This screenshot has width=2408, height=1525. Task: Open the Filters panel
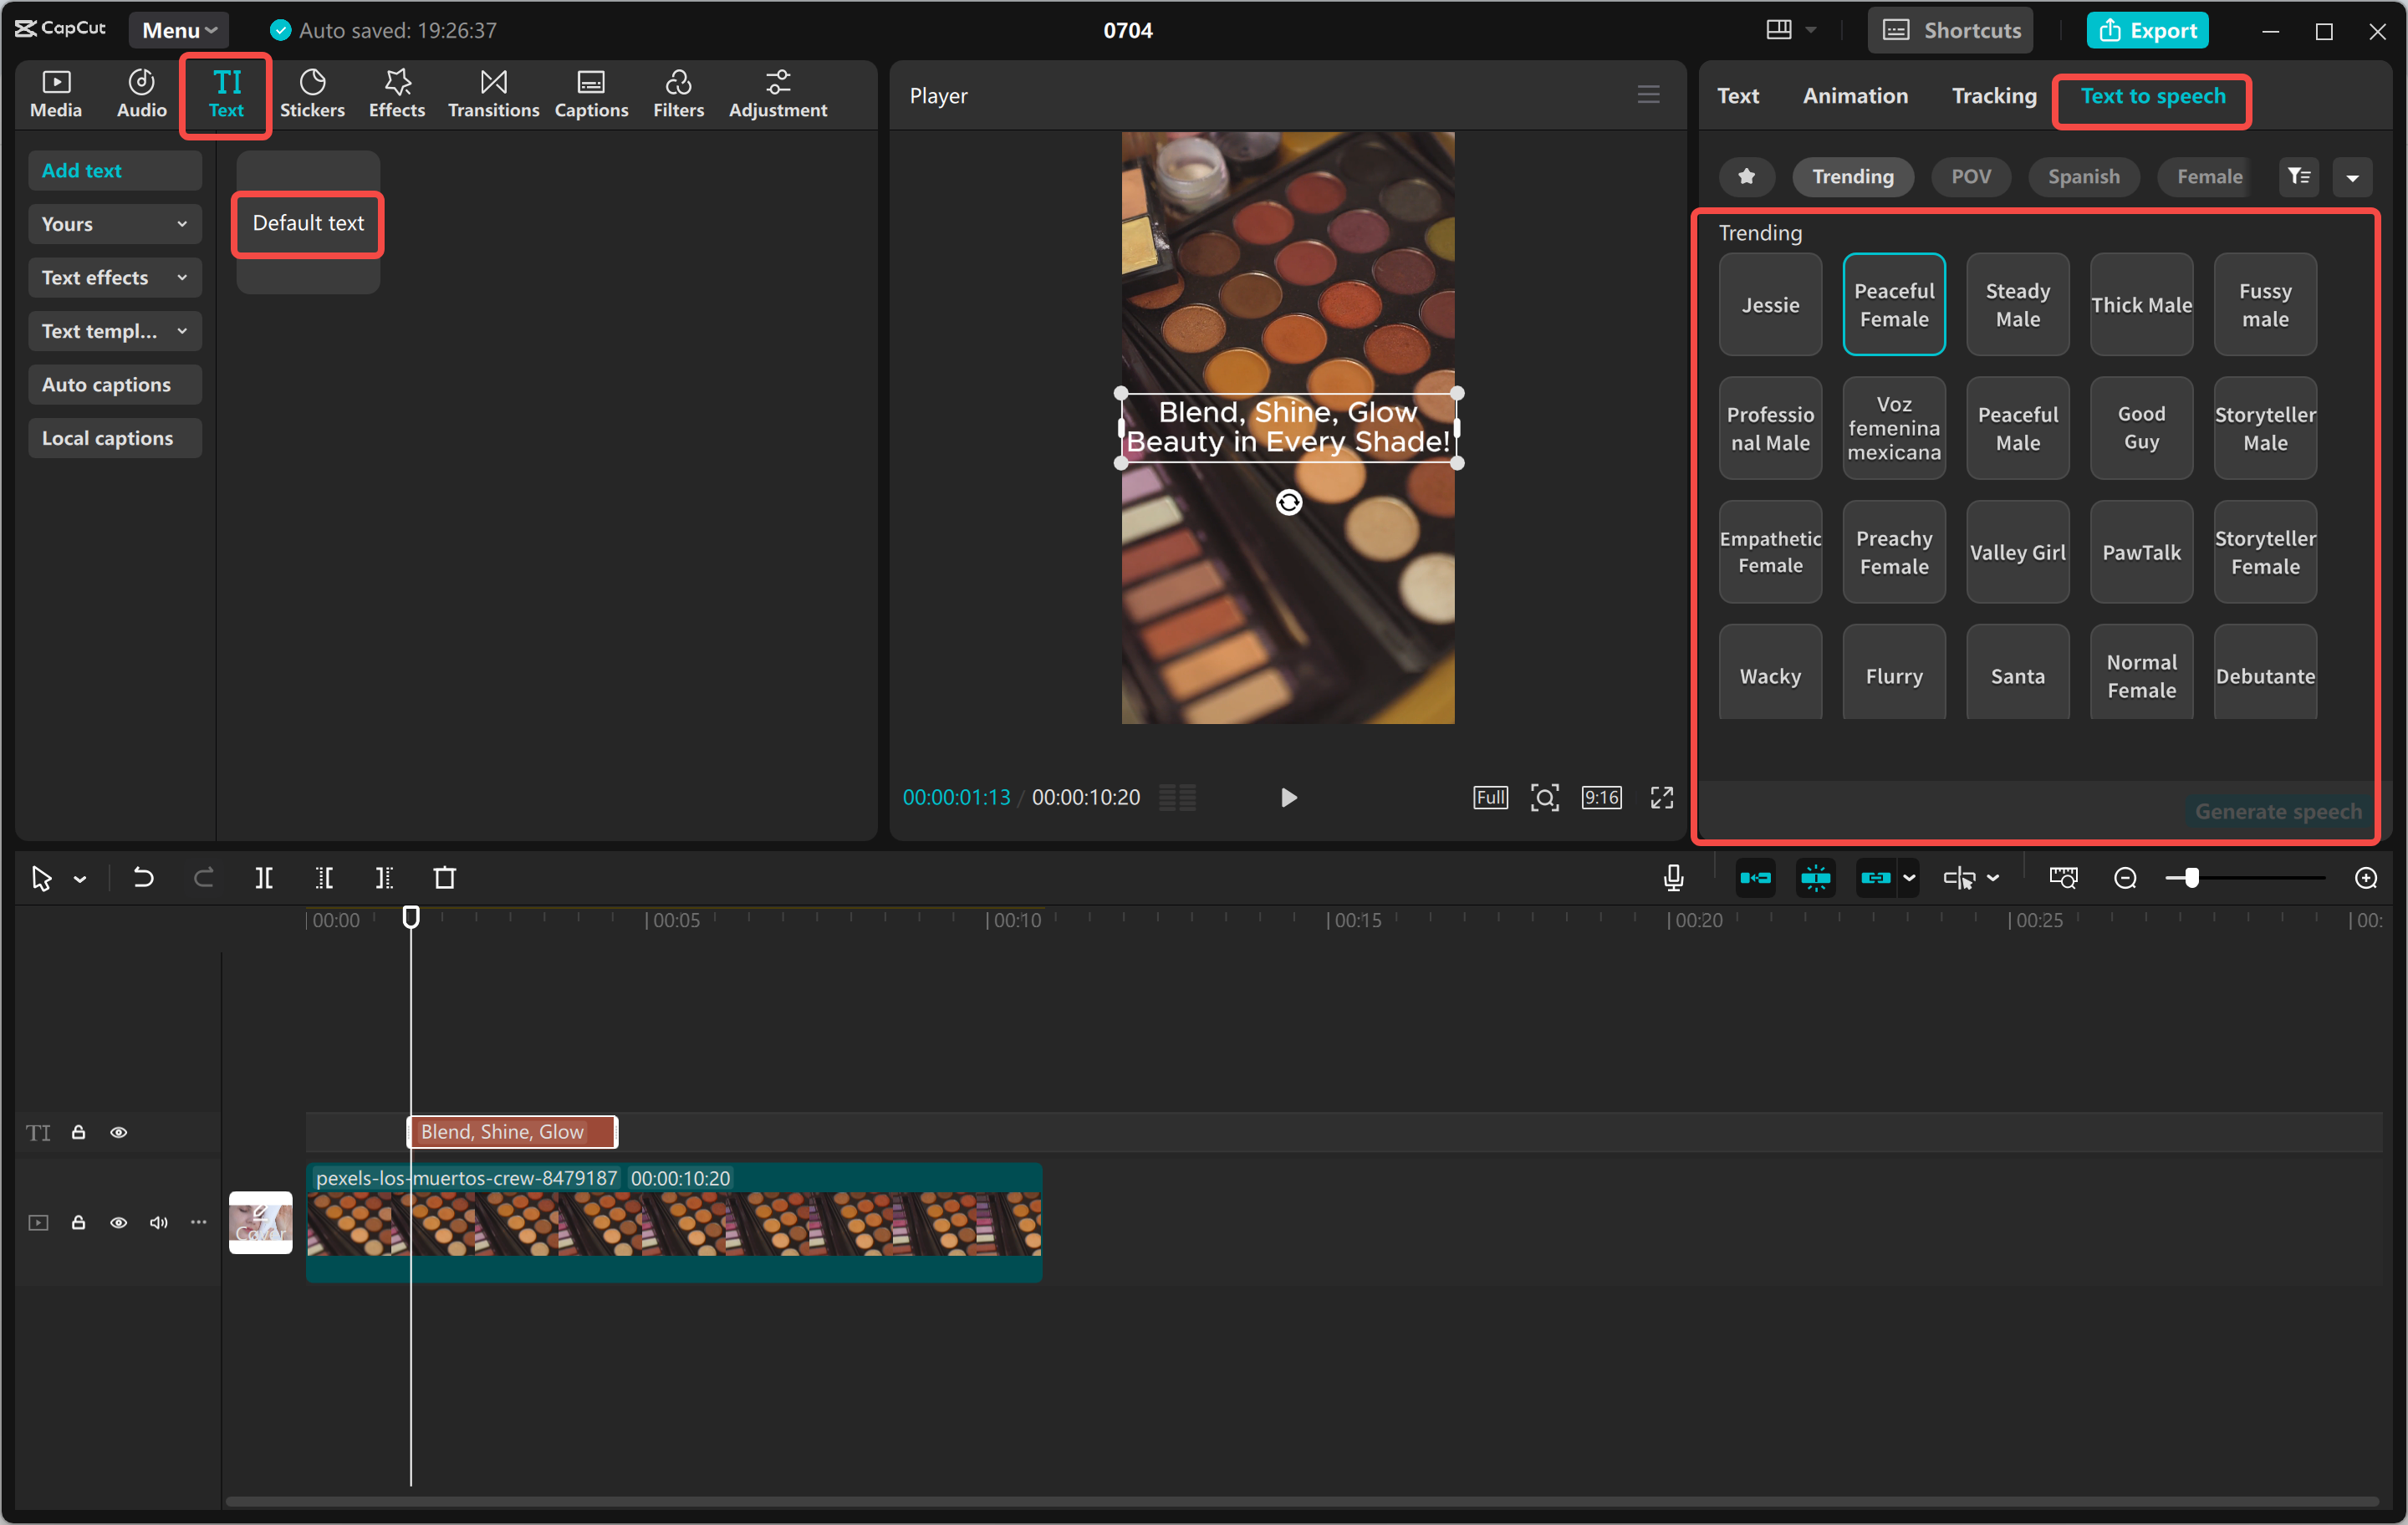click(678, 93)
